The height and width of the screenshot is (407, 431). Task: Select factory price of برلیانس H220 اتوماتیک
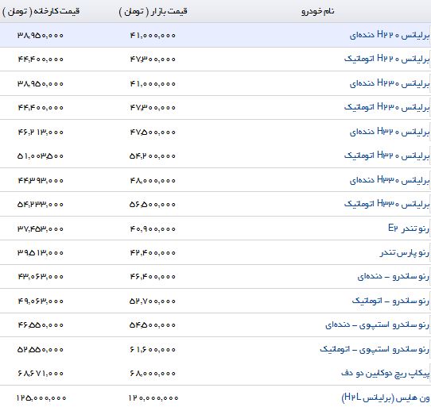click(41, 60)
